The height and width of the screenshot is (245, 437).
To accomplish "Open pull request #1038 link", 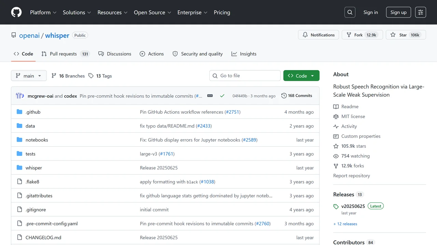I will click(207, 182).
